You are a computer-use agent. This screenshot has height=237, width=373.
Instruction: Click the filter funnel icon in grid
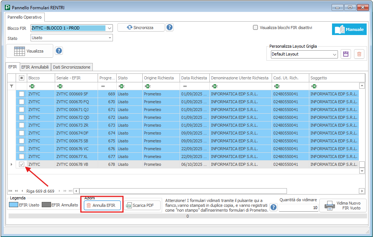(11, 86)
